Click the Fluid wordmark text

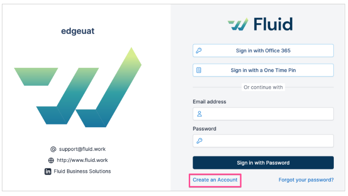click(x=273, y=24)
